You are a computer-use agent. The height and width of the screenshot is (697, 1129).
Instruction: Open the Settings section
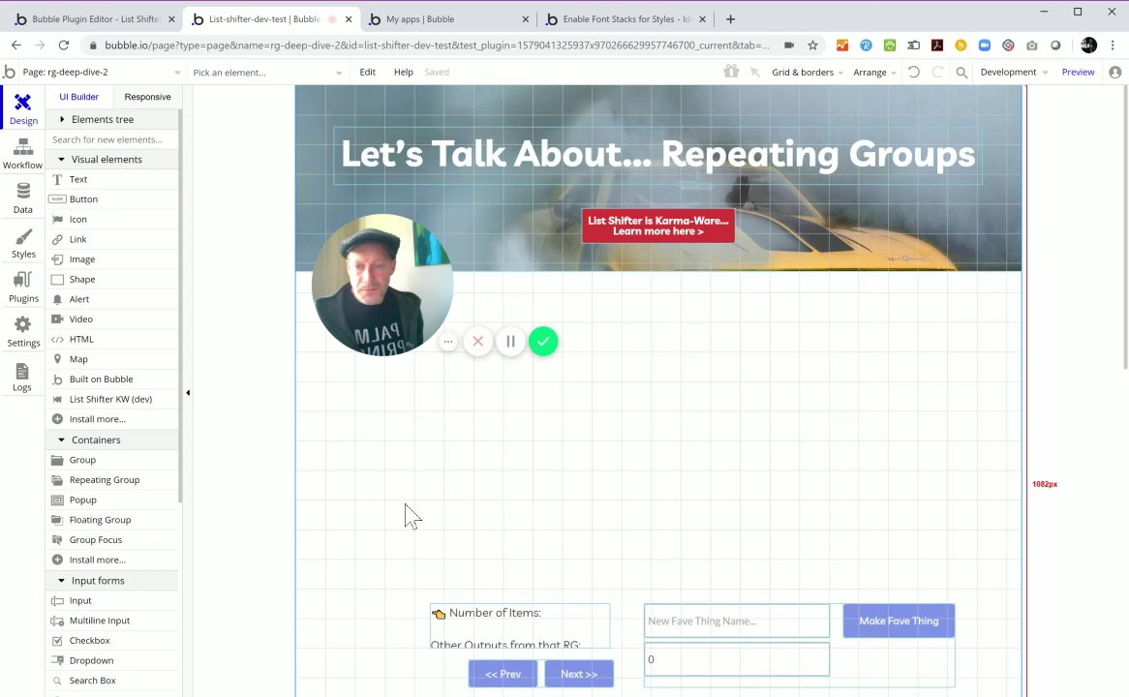tap(23, 332)
